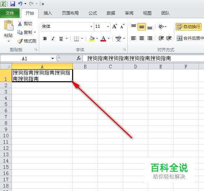Select row 5 header

pyautogui.click(x=6, y=104)
